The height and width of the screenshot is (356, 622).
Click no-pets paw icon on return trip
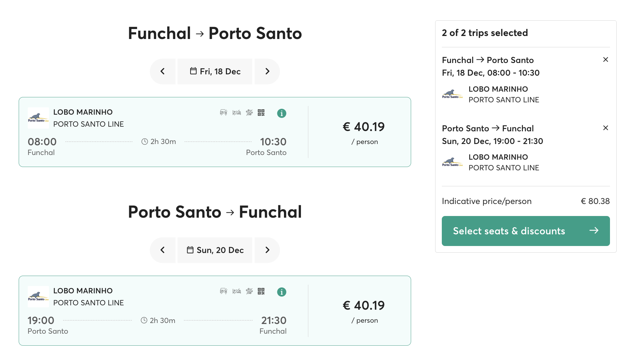point(249,291)
